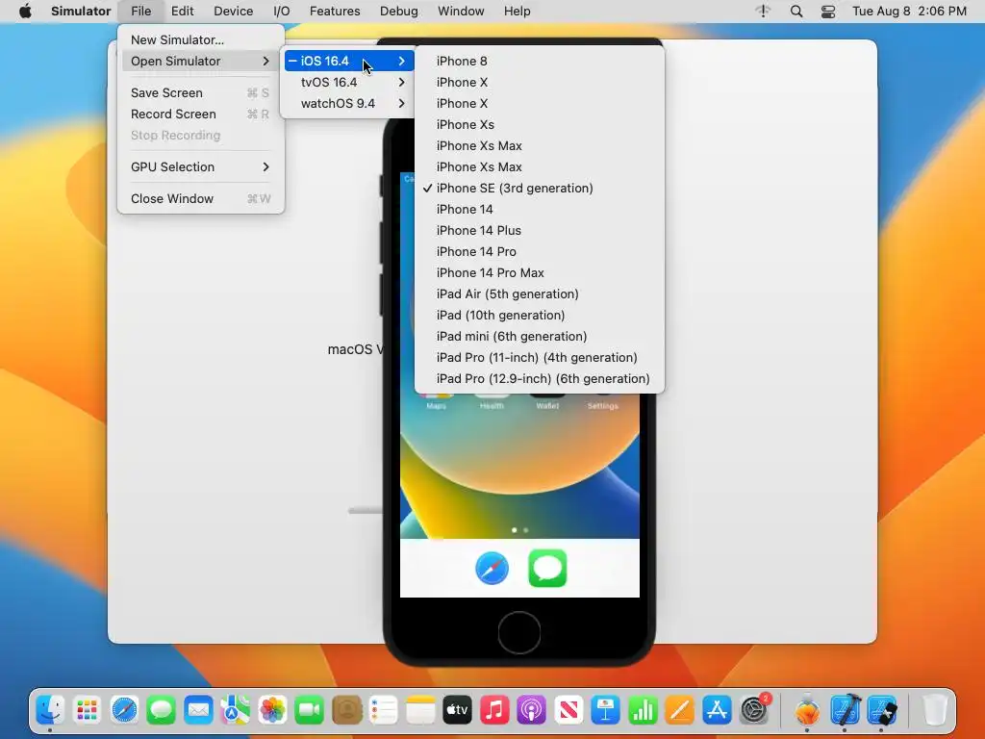Open Spotlight search in the menu bar
Screen dimensions: 985x739
click(796, 12)
